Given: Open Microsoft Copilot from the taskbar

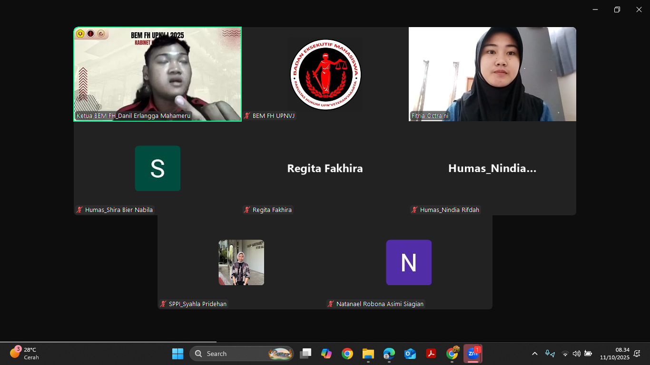Looking at the screenshot, I should 326,354.
